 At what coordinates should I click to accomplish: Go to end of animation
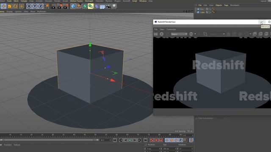pyautogui.click(x=146, y=140)
